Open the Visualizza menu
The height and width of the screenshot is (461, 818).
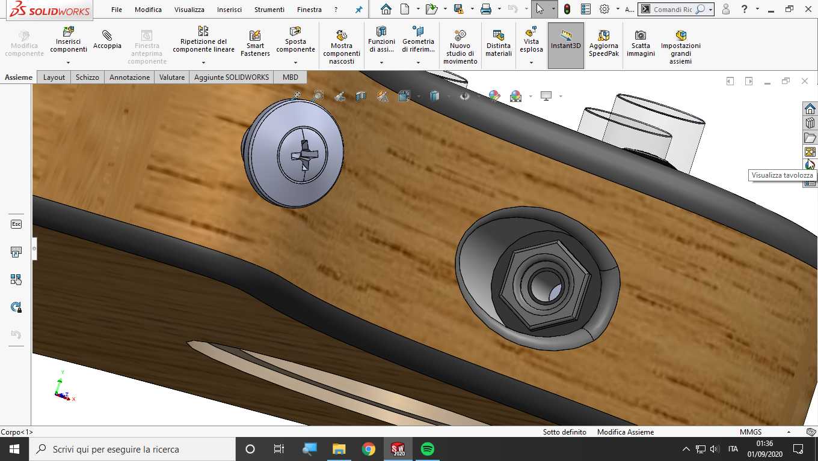189,10
